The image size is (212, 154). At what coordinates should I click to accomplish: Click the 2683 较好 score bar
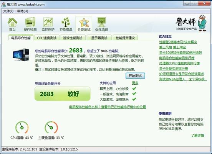(63, 94)
